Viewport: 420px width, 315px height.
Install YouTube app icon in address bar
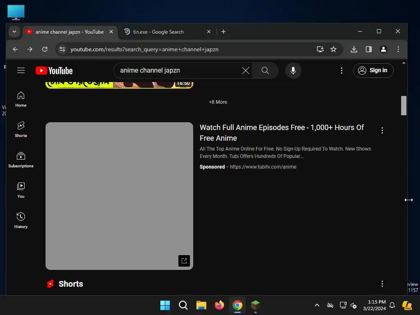(x=320, y=49)
